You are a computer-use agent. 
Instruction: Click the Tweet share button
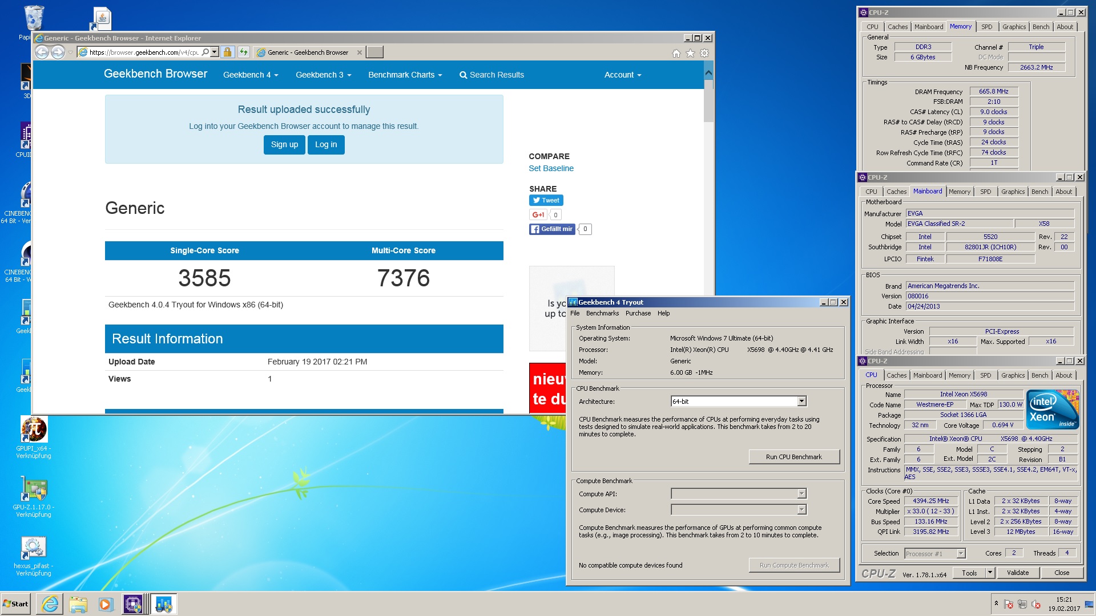pos(546,200)
